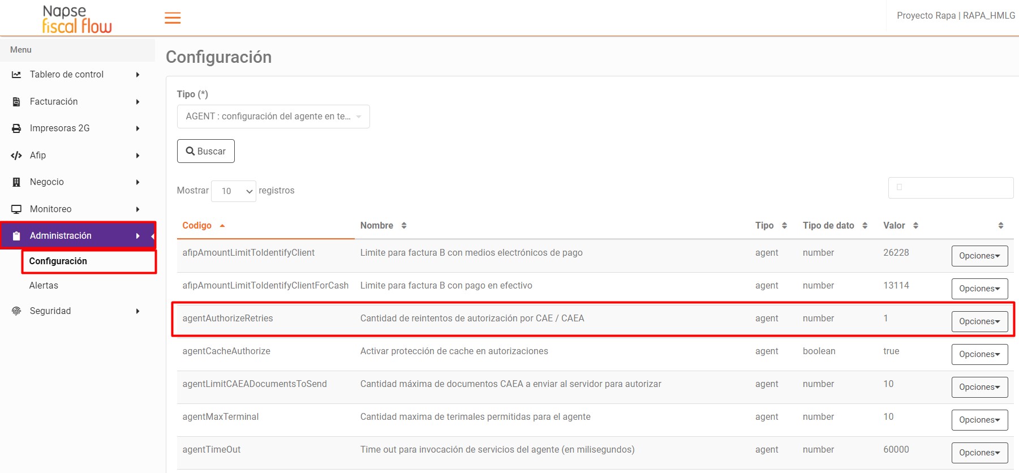The height and width of the screenshot is (473, 1019).
Task: Open the Tipo AGENT configuration dropdown
Action: click(273, 117)
